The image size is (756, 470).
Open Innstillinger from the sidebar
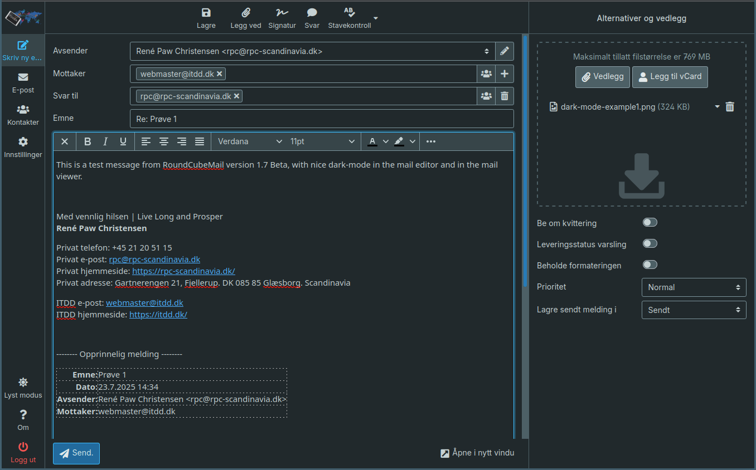coord(23,147)
